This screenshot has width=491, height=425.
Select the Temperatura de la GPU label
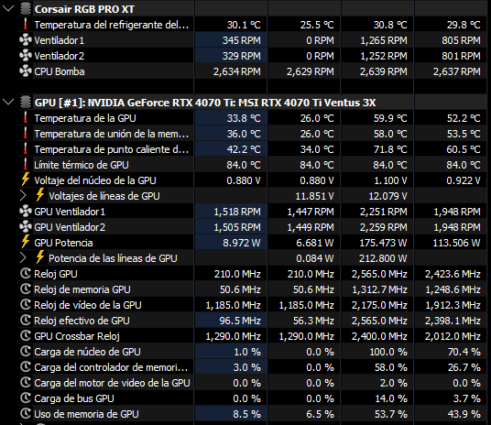pyautogui.click(x=85, y=118)
